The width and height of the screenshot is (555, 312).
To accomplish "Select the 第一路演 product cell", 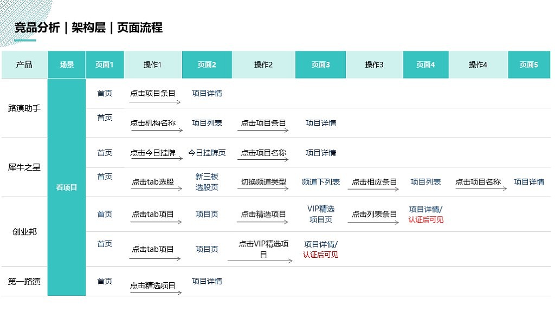I will point(24,282).
